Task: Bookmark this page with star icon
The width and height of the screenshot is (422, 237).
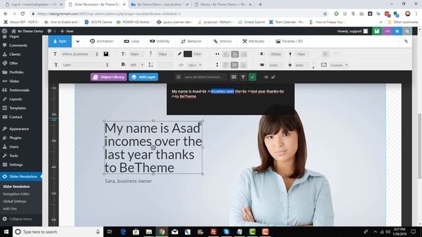Action: pos(325,13)
